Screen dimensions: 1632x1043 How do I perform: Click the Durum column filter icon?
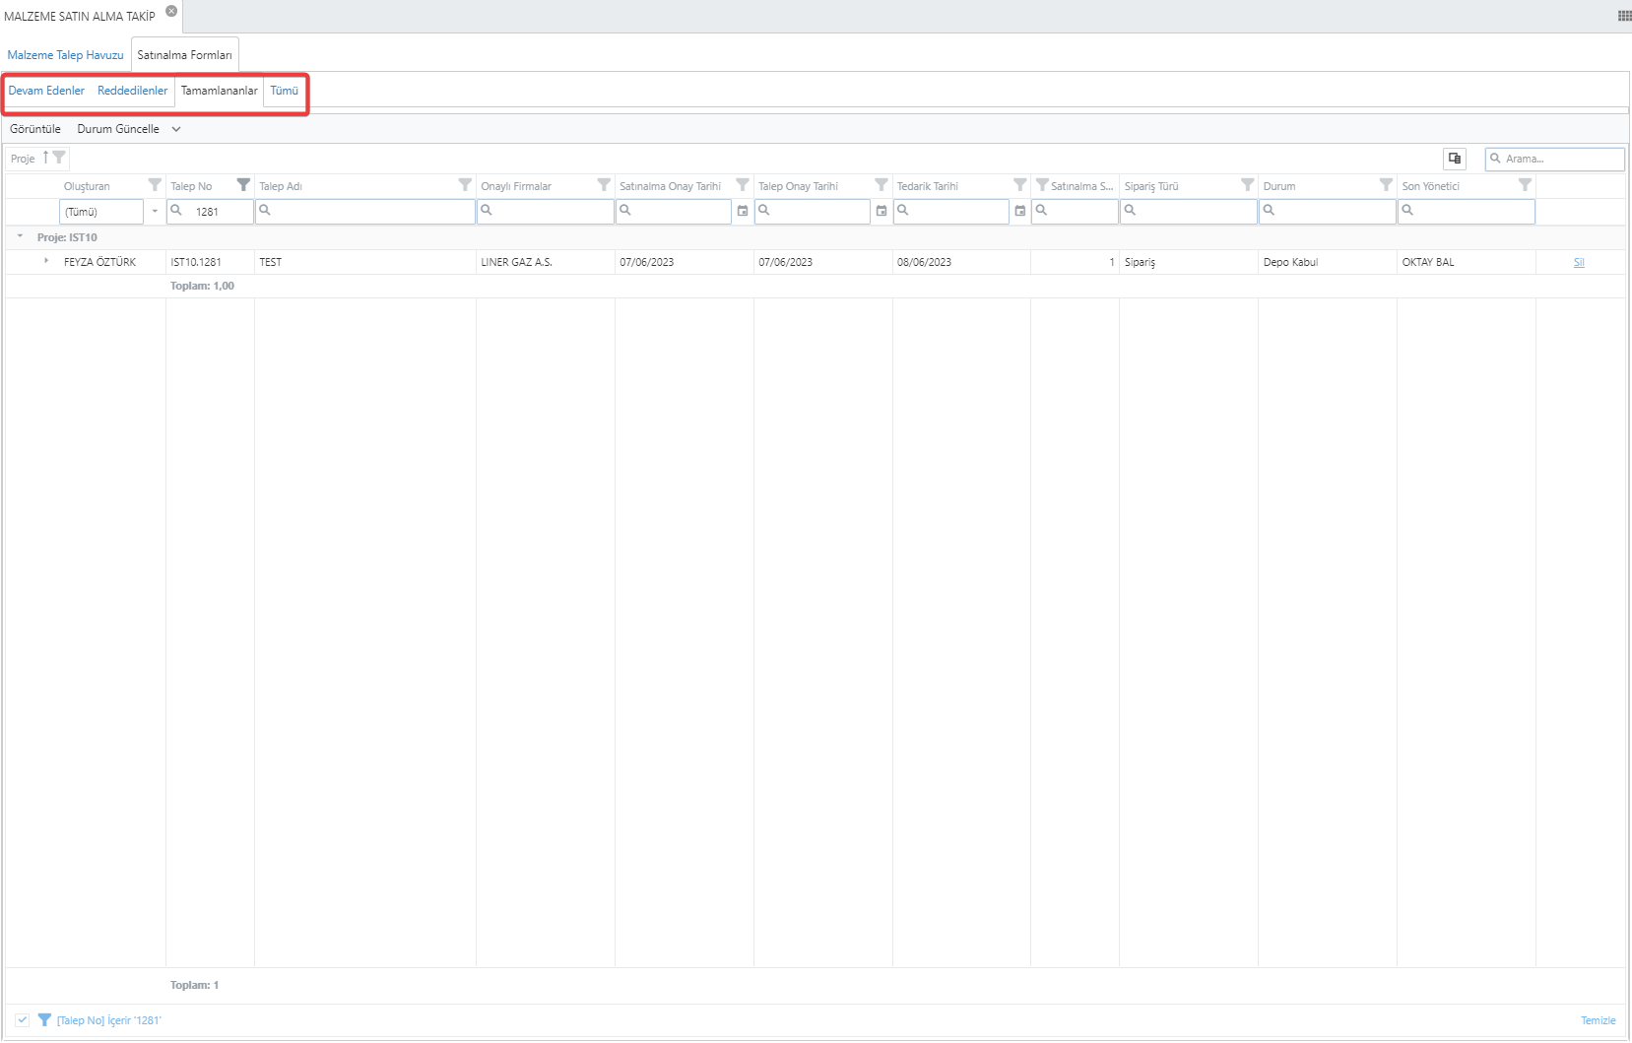(1386, 185)
